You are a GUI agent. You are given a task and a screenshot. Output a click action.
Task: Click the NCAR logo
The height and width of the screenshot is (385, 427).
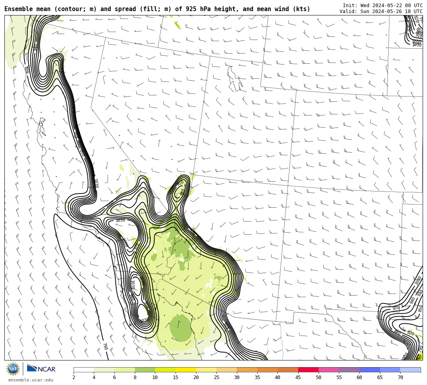point(41,369)
